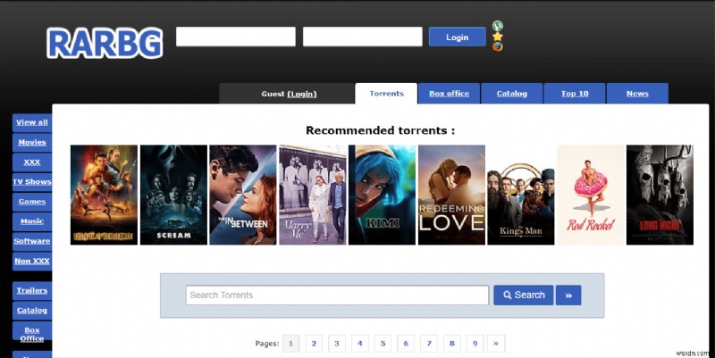Open Box Office in the left sidebar
This screenshot has width=715, height=358.
32,334
